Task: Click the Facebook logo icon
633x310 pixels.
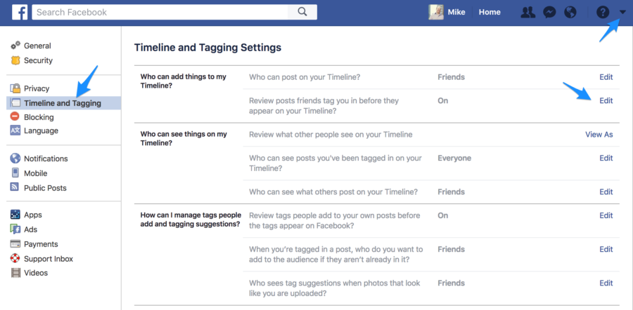Action: point(17,12)
